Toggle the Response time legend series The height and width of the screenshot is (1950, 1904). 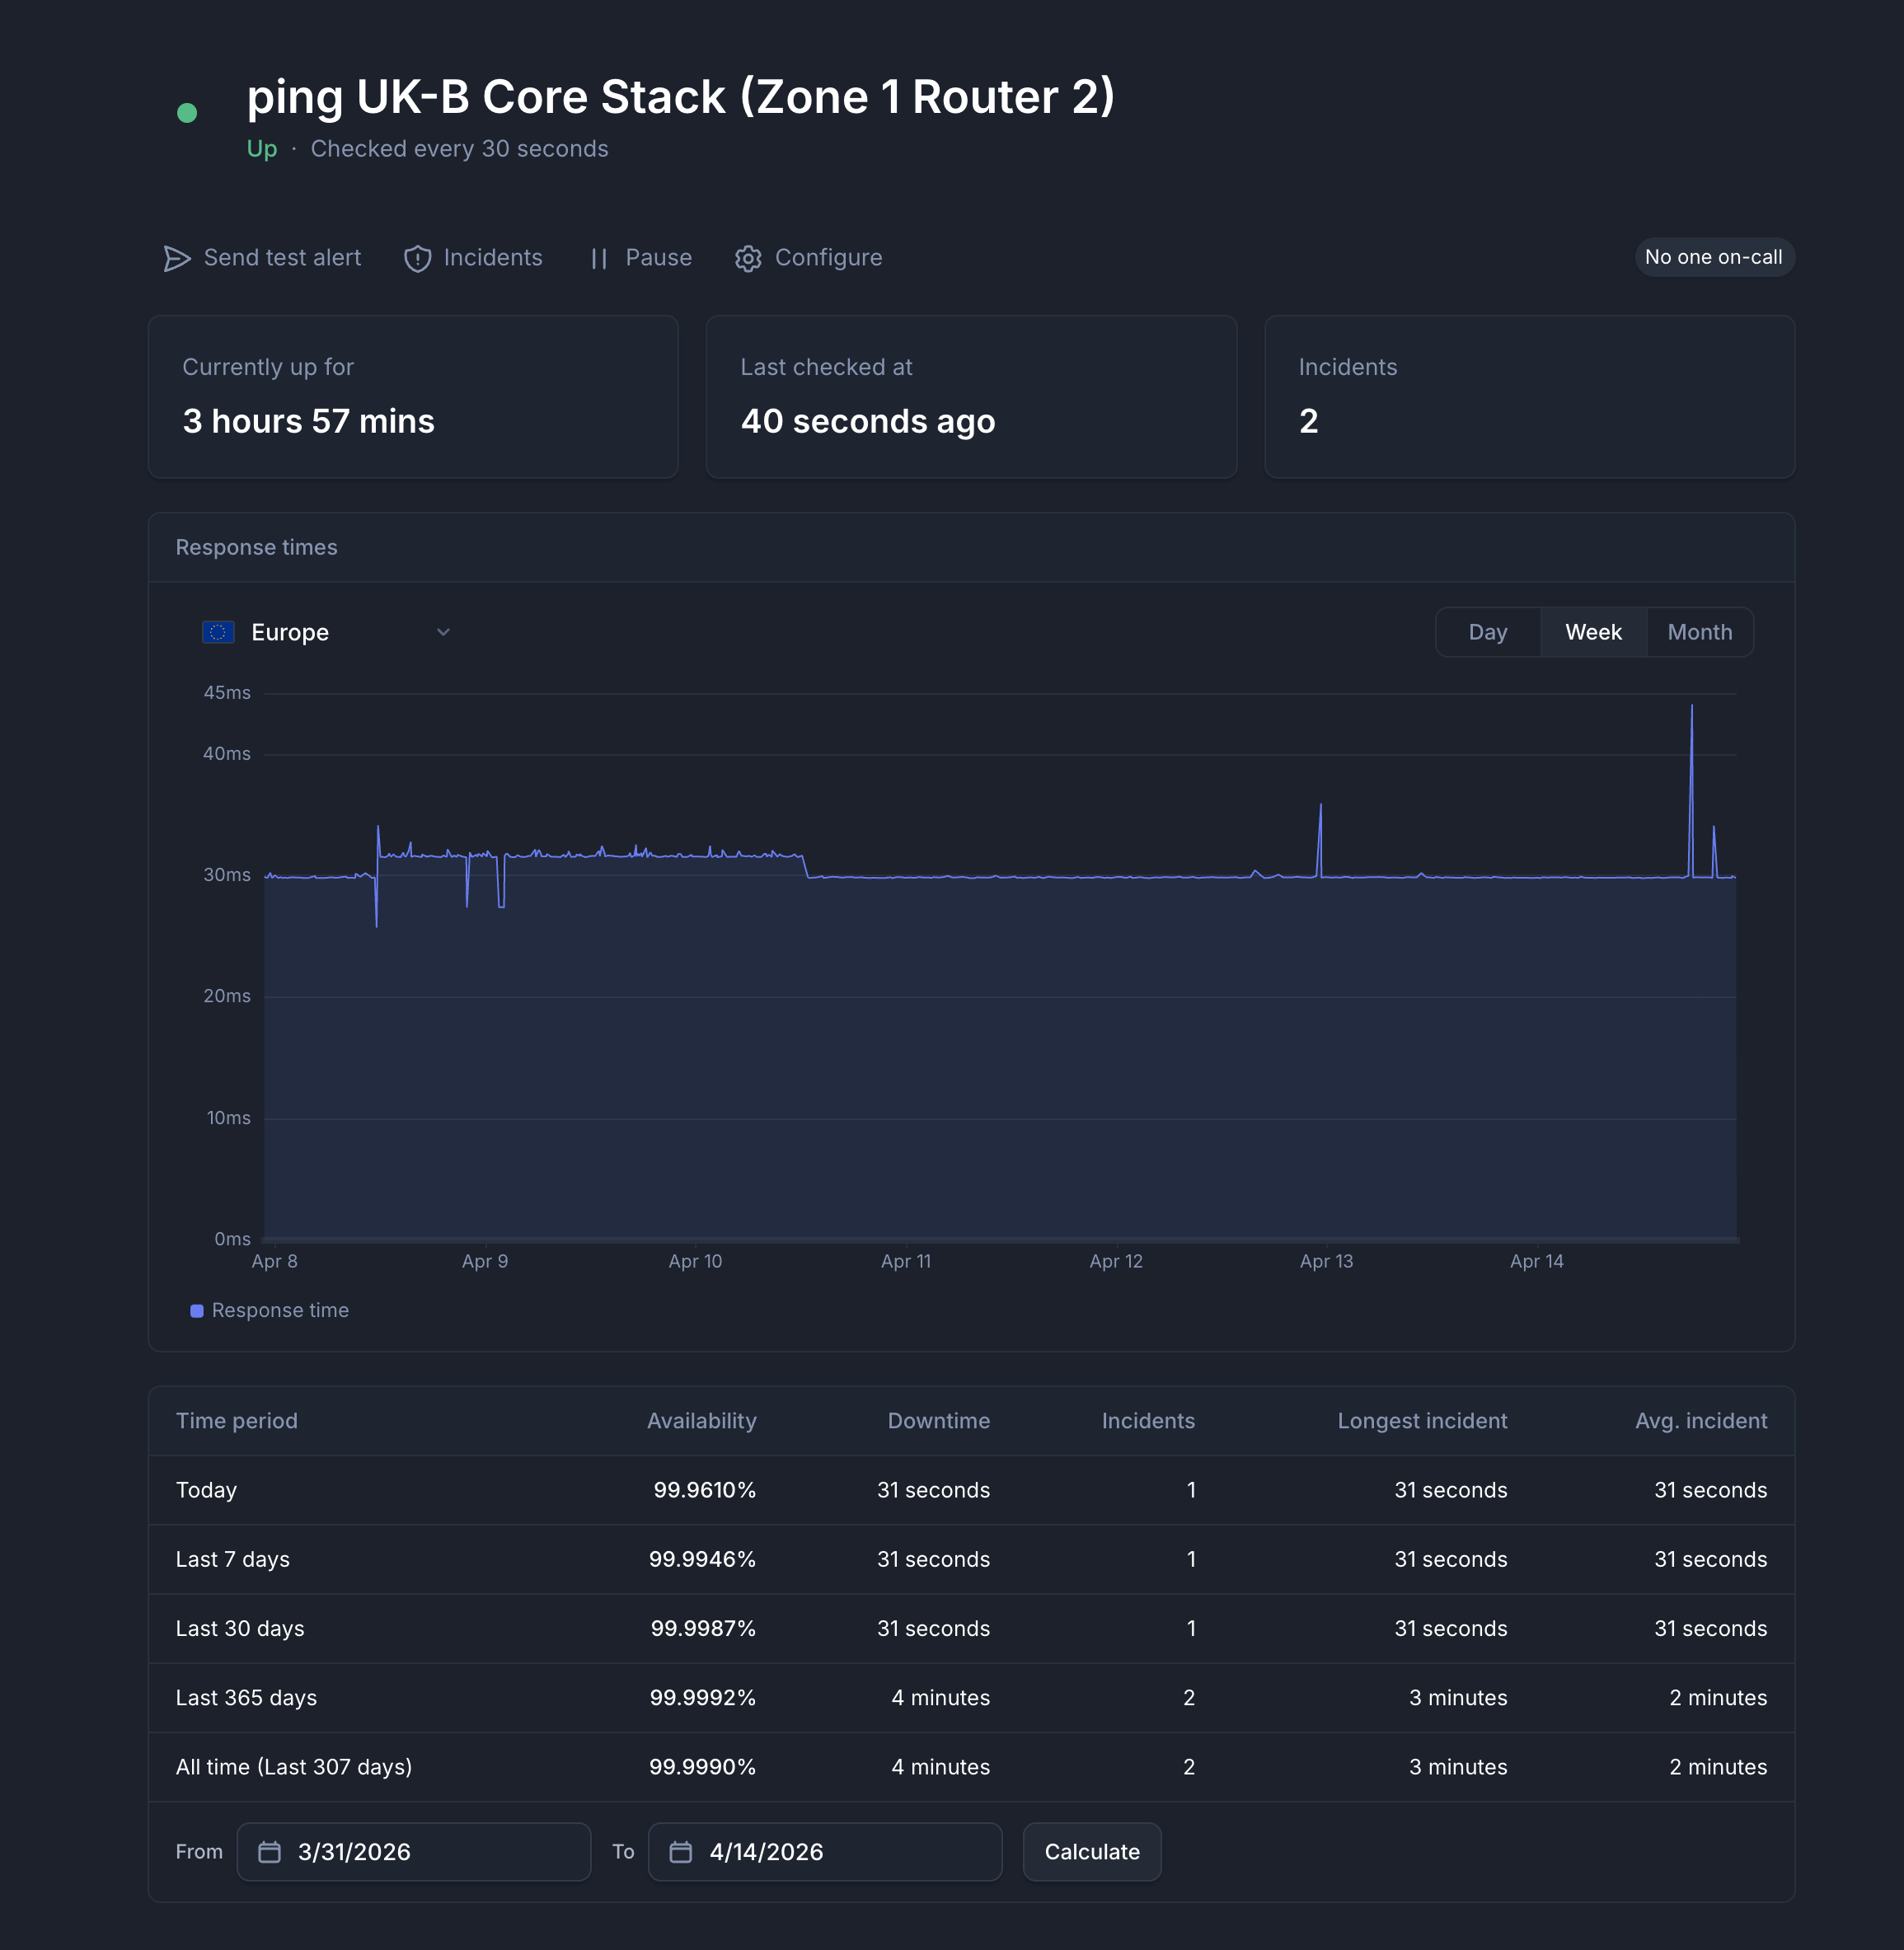pos(270,1310)
